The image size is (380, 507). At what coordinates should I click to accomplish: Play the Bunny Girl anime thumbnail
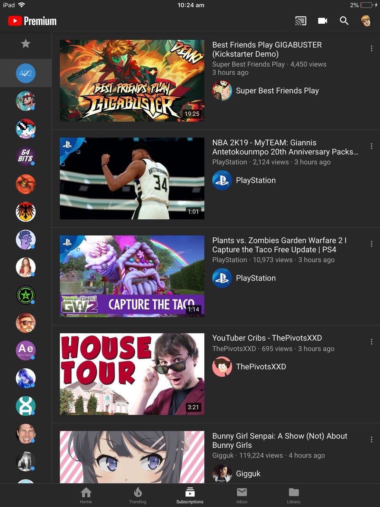pos(132,457)
